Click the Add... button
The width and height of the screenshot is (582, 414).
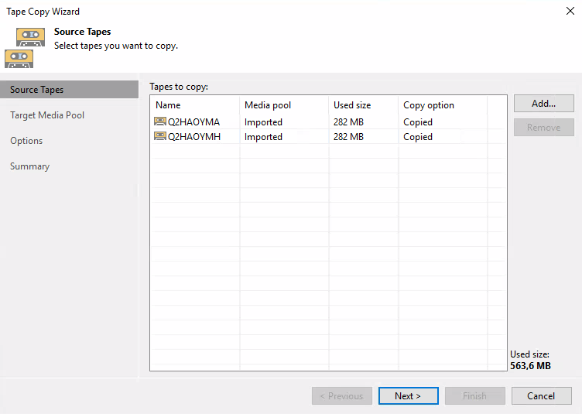(544, 104)
